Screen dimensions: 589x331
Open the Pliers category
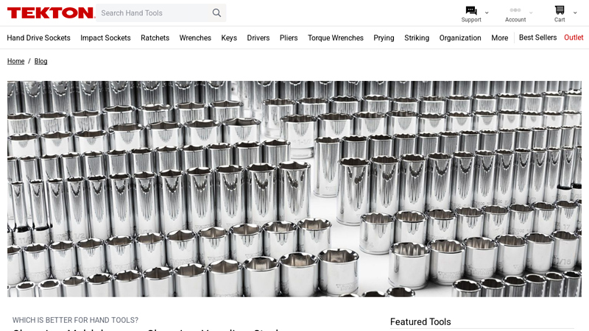[289, 38]
